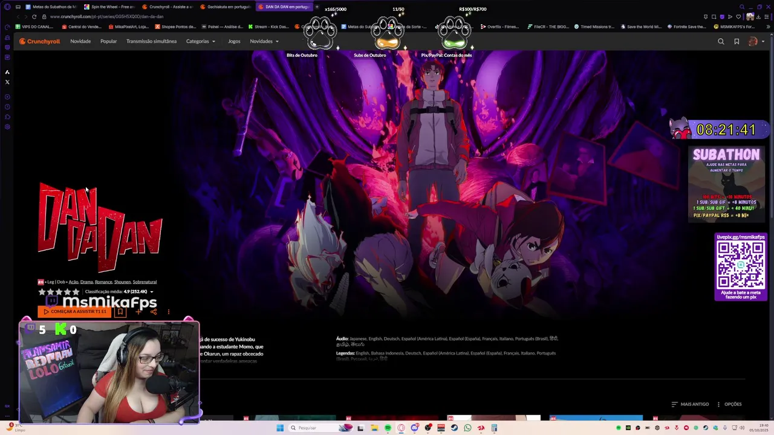Open the Windows Start button
The width and height of the screenshot is (774, 435).
click(280, 428)
